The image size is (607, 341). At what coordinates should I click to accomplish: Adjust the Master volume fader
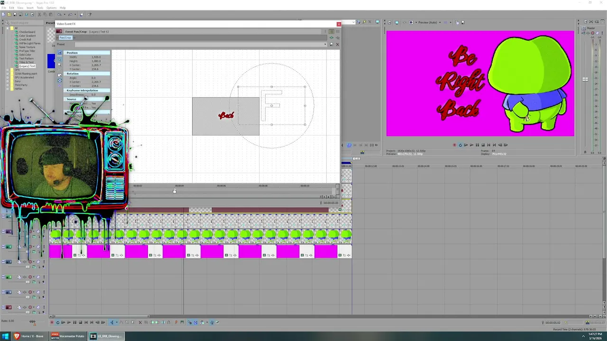[585, 79]
